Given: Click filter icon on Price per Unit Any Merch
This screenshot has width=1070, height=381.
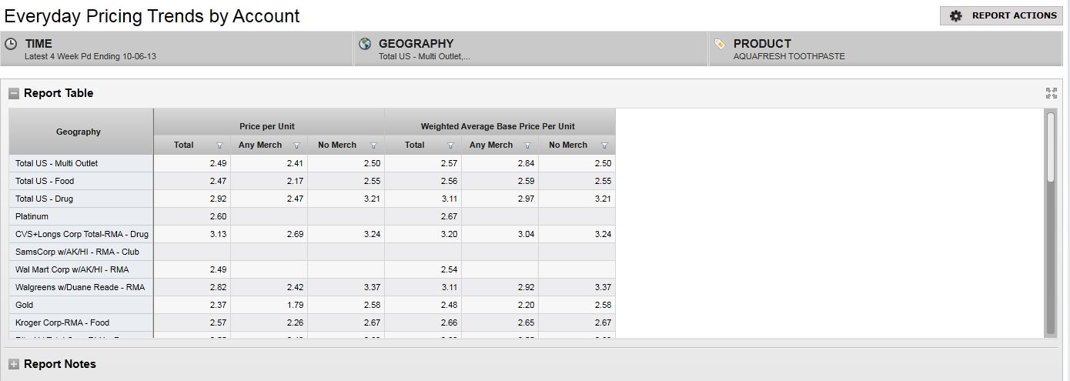Looking at the screenshot, I should pyautogui.click(x=296, y=145).
